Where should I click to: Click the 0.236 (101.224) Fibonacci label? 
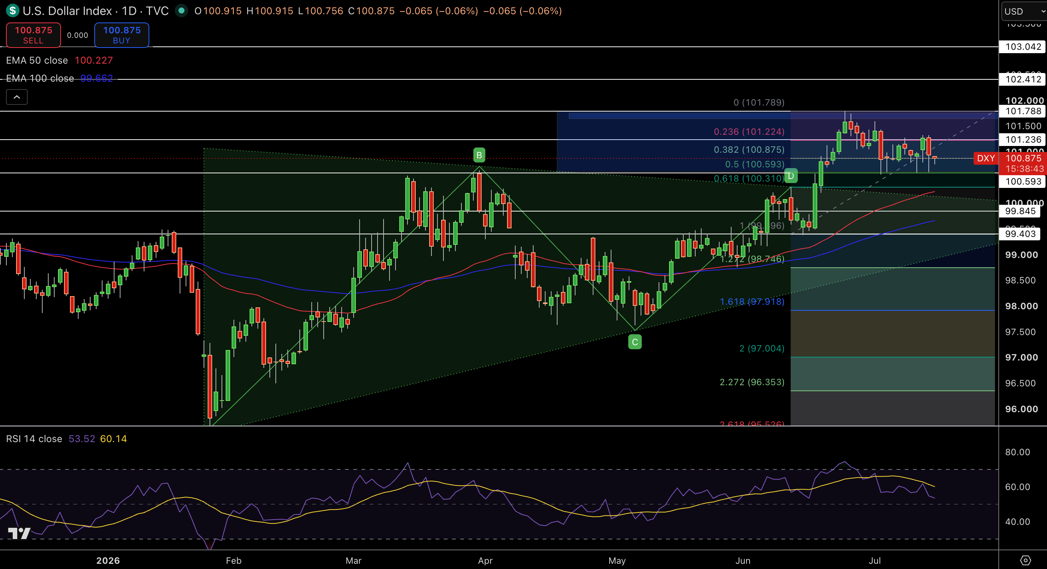749,132
